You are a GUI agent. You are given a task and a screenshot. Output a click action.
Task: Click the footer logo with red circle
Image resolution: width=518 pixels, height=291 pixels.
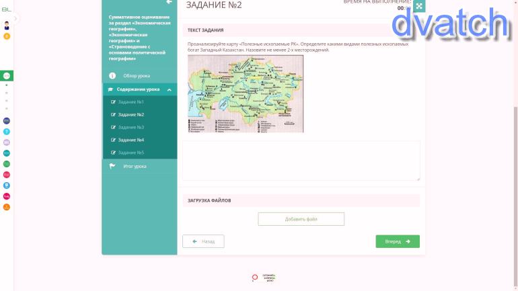pyautogui.click(x=263, y=278)
